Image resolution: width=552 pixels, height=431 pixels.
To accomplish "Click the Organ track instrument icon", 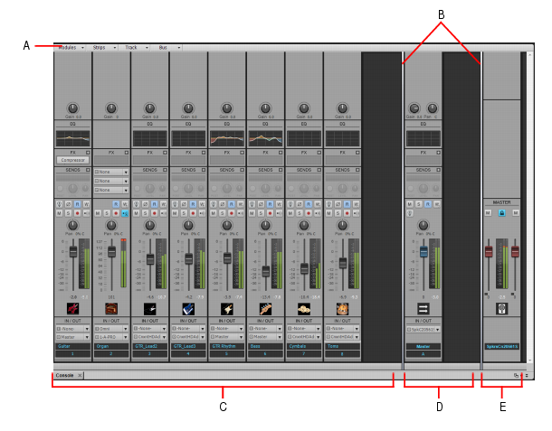I will coord(111,309).
